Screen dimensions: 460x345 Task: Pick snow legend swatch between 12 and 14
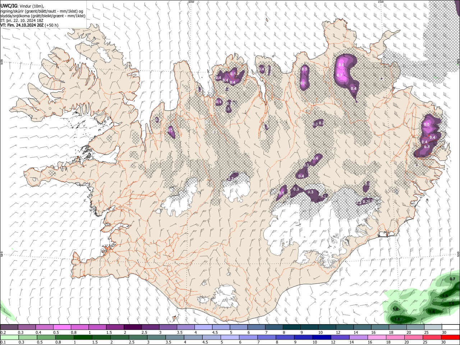[345, 327]
